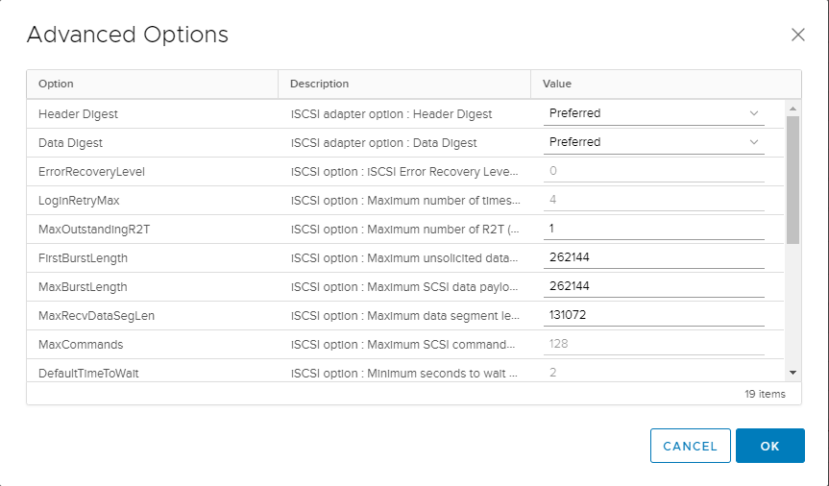Viewport: 829px width, 486px height.
Task: Select the LoginRetryMax option row
Action: [405, 201]
